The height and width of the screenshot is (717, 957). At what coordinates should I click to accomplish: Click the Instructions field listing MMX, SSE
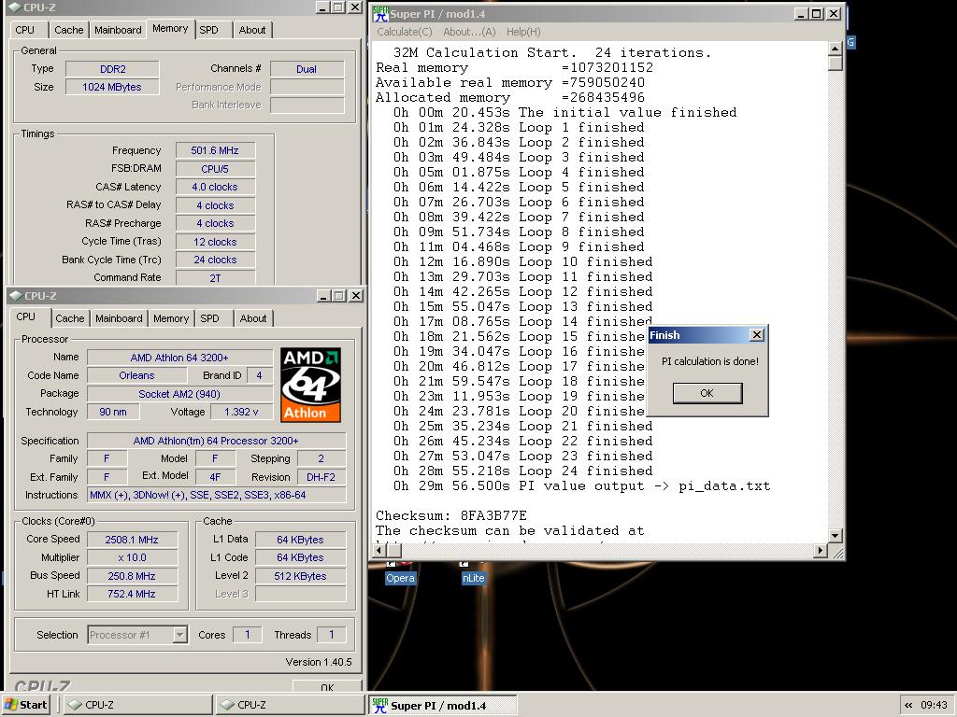tap(217, 495)
